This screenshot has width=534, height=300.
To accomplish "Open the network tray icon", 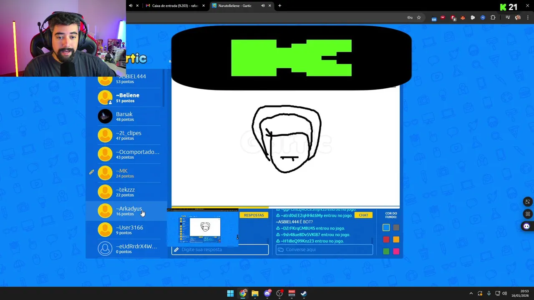I will 497,293.
